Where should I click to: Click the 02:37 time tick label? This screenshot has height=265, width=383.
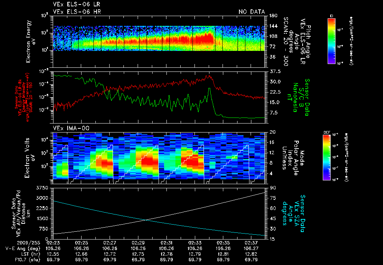click(251, 243)
